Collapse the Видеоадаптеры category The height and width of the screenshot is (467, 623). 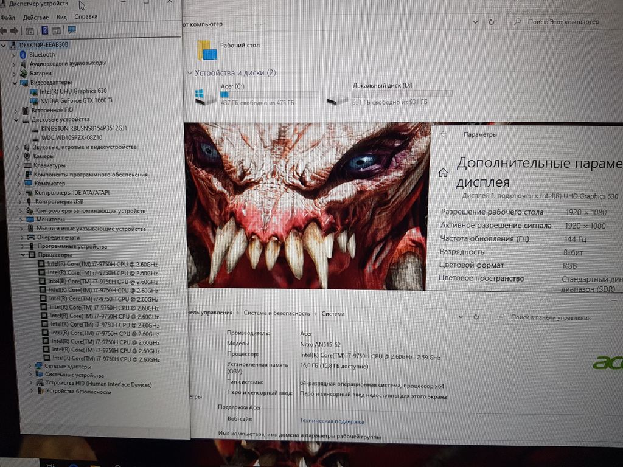(x=16, y=82)
